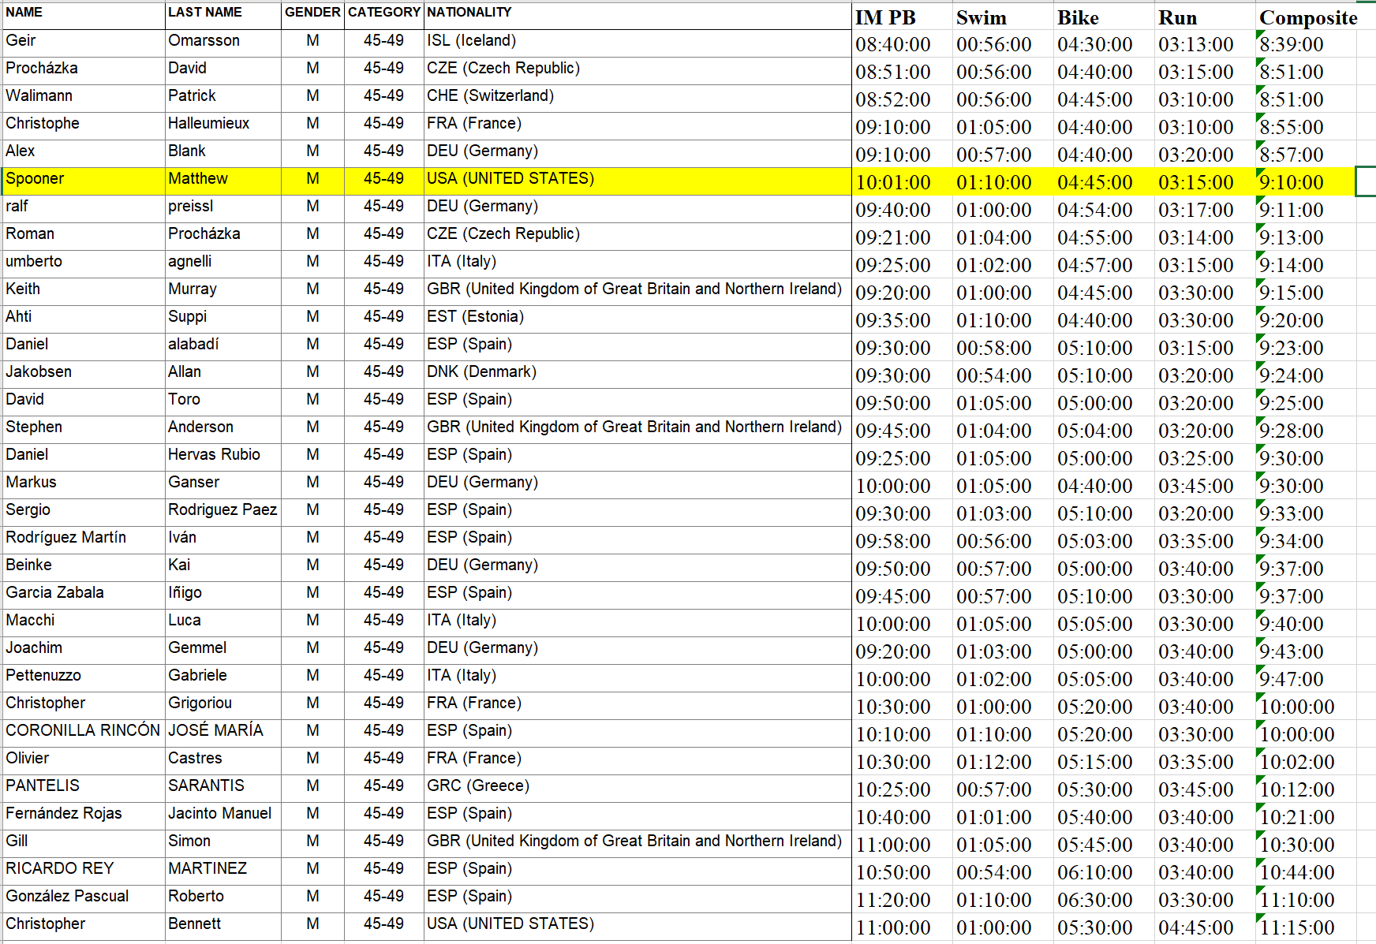Select the González Pascual name cell

[83, 899]
